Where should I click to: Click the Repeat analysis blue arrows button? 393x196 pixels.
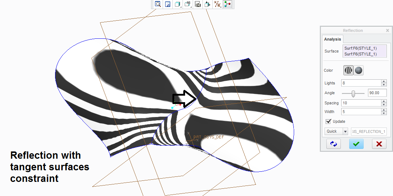click(334, 144)
